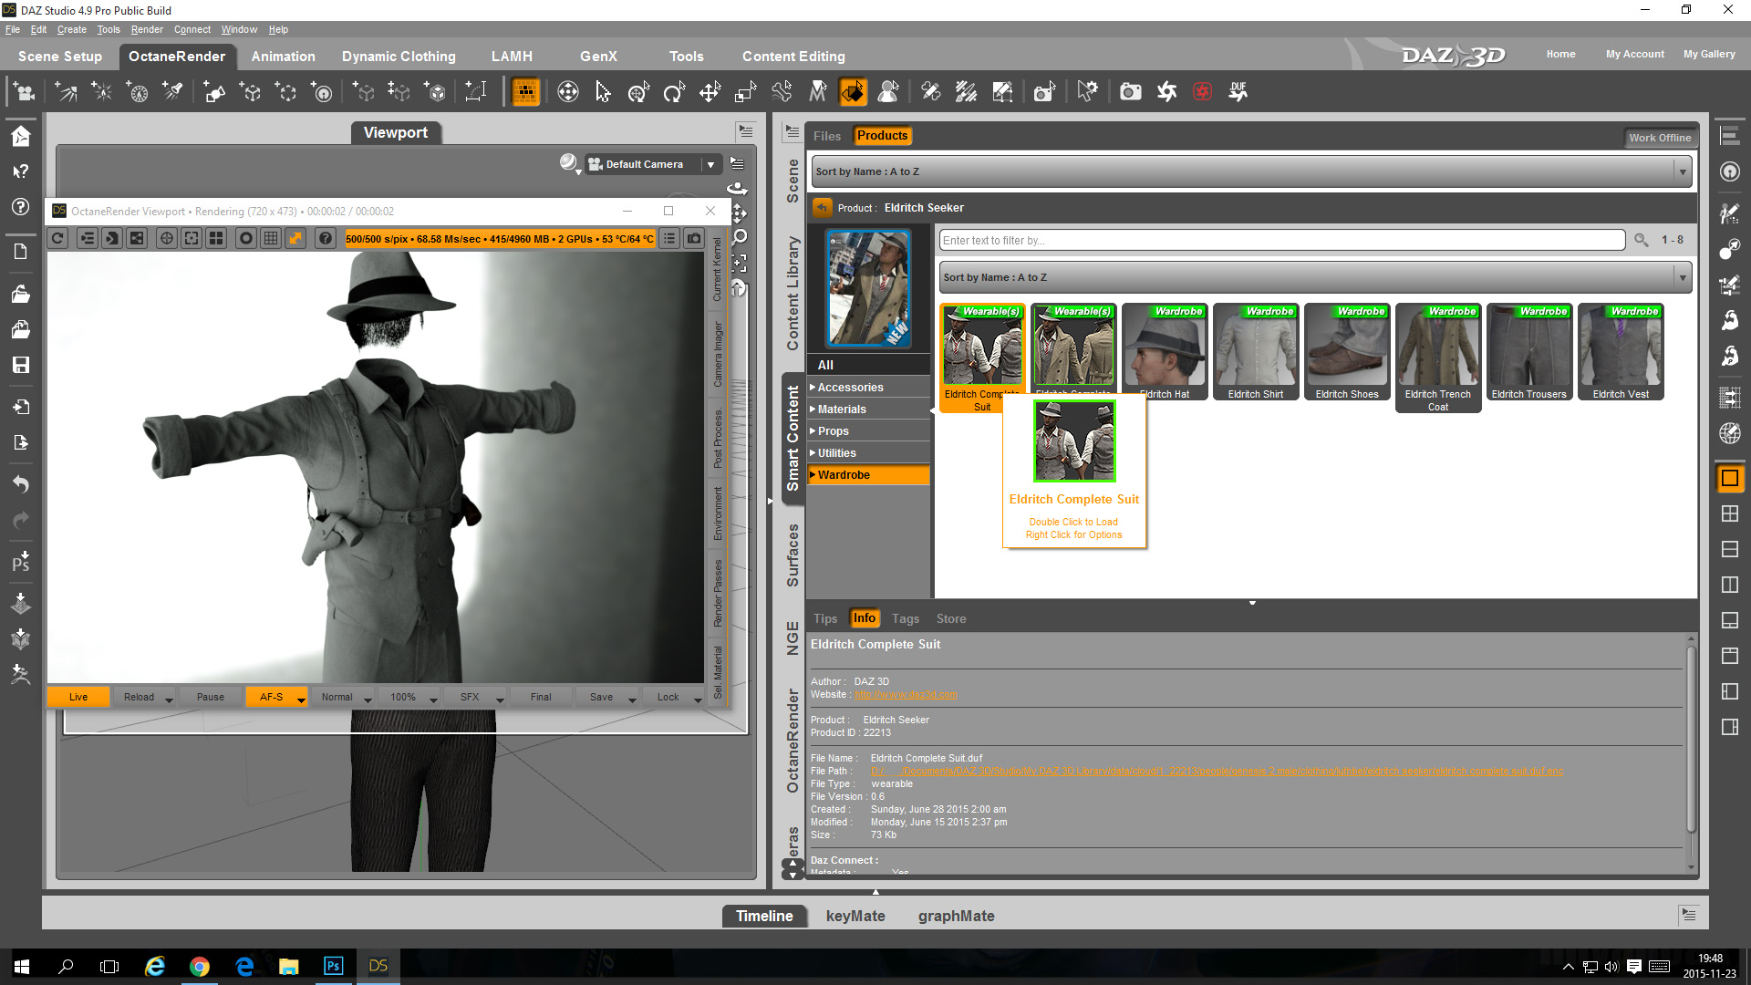
Task: Click Create New Camera toolbar icon
Action: [x=25, y=91]
